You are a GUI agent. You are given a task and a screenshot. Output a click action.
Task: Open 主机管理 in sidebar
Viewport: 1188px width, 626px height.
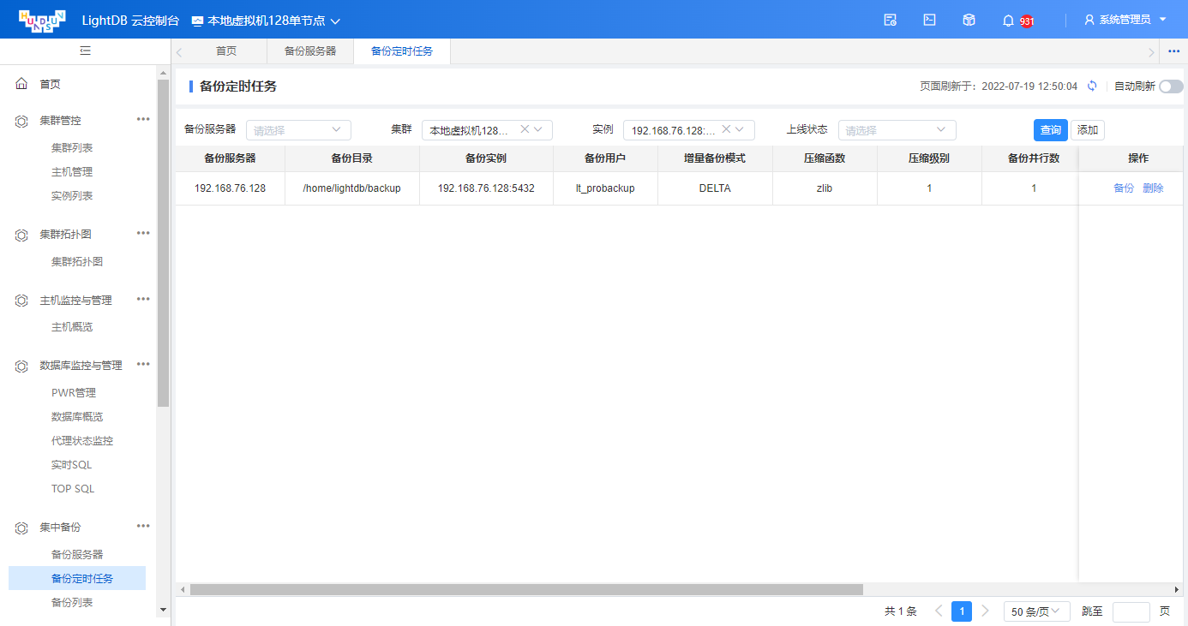coord(72,172)
